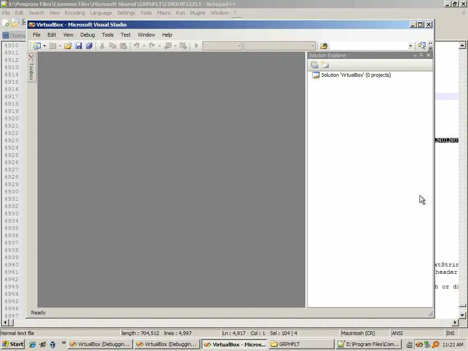
Task: Expand the Quick Launch overflow chevron
Action: point(64,343)
